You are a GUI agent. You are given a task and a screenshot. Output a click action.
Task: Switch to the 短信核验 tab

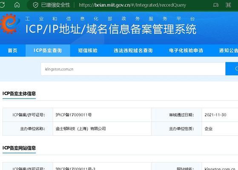click(x=88, y=51)
